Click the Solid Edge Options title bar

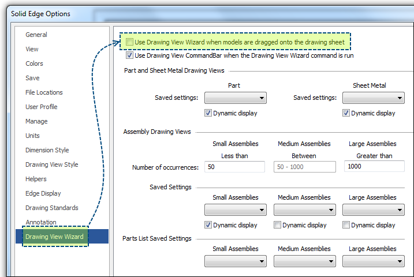tap(211, 14)
